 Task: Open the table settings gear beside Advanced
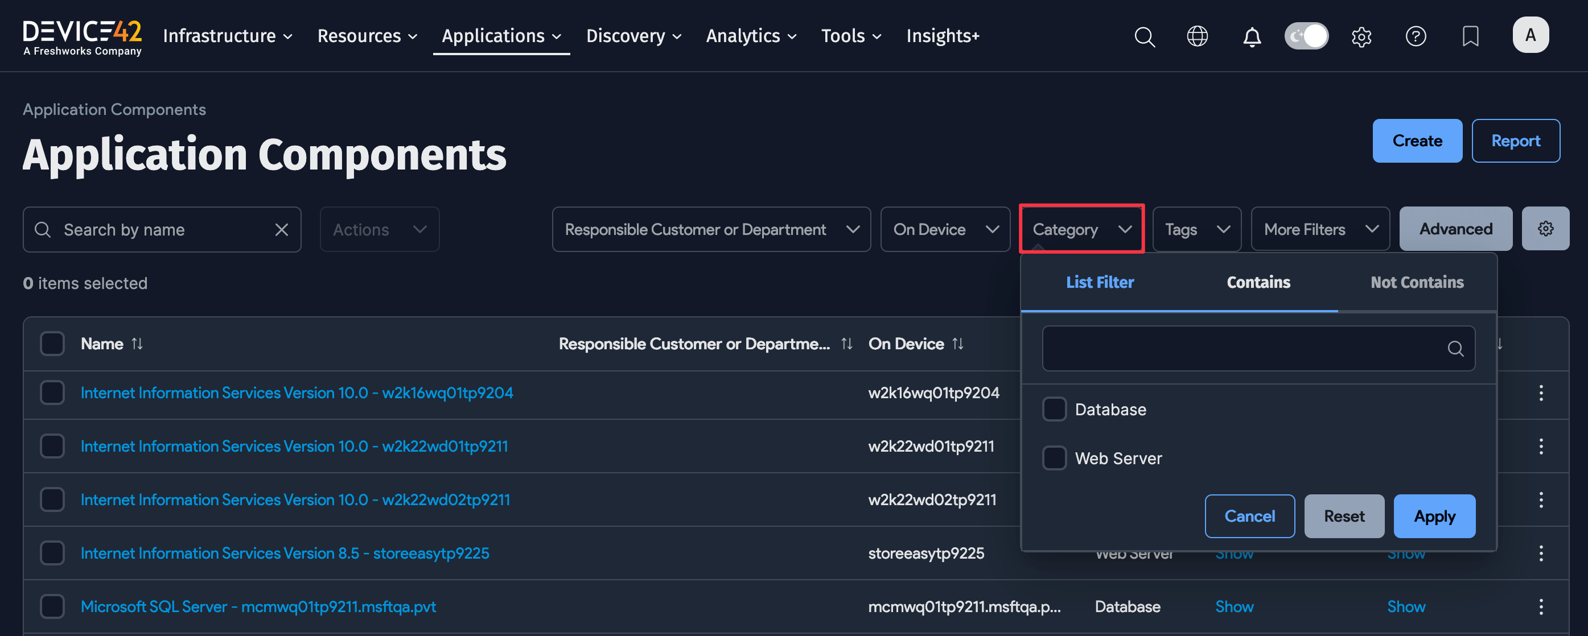tap(1546, 228)
